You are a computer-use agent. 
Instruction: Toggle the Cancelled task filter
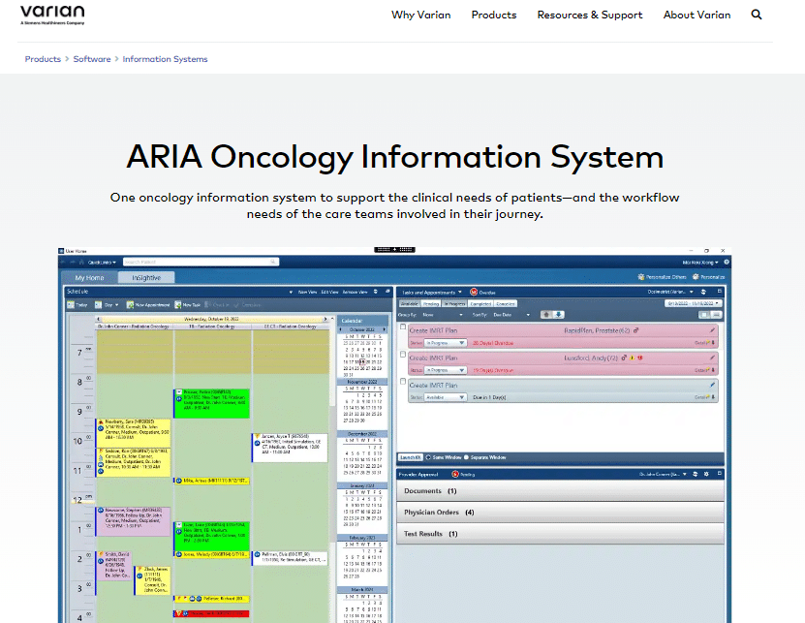506,303
